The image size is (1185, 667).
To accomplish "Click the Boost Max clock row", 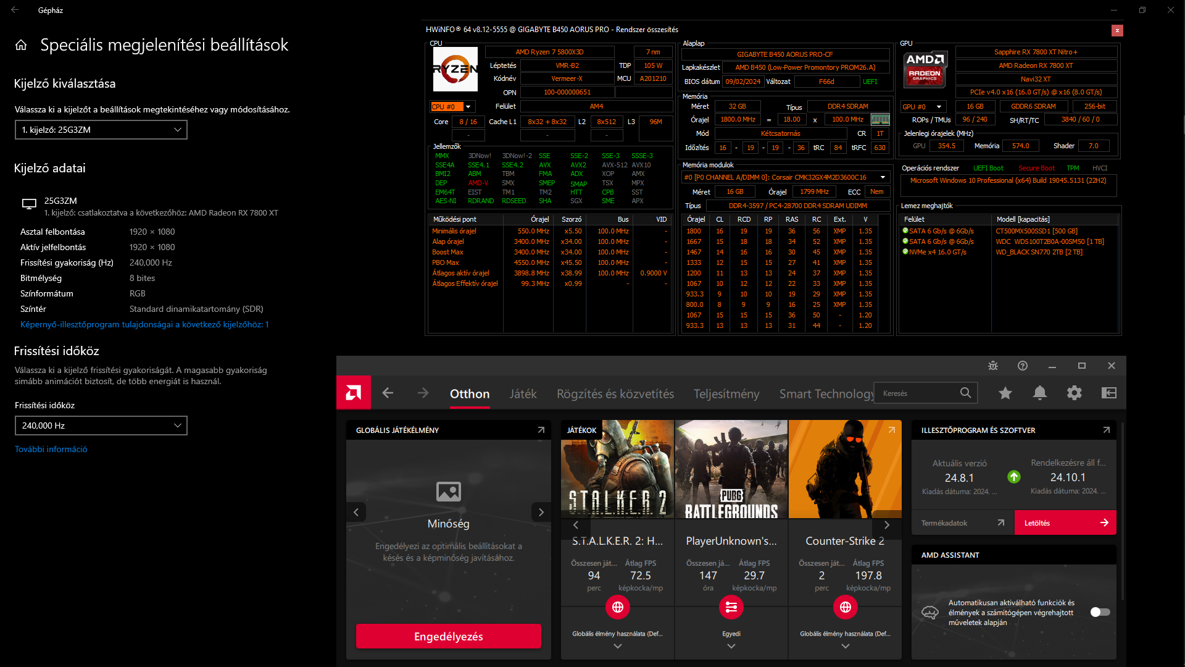I will pyautogui.click(x=549, y=252).
